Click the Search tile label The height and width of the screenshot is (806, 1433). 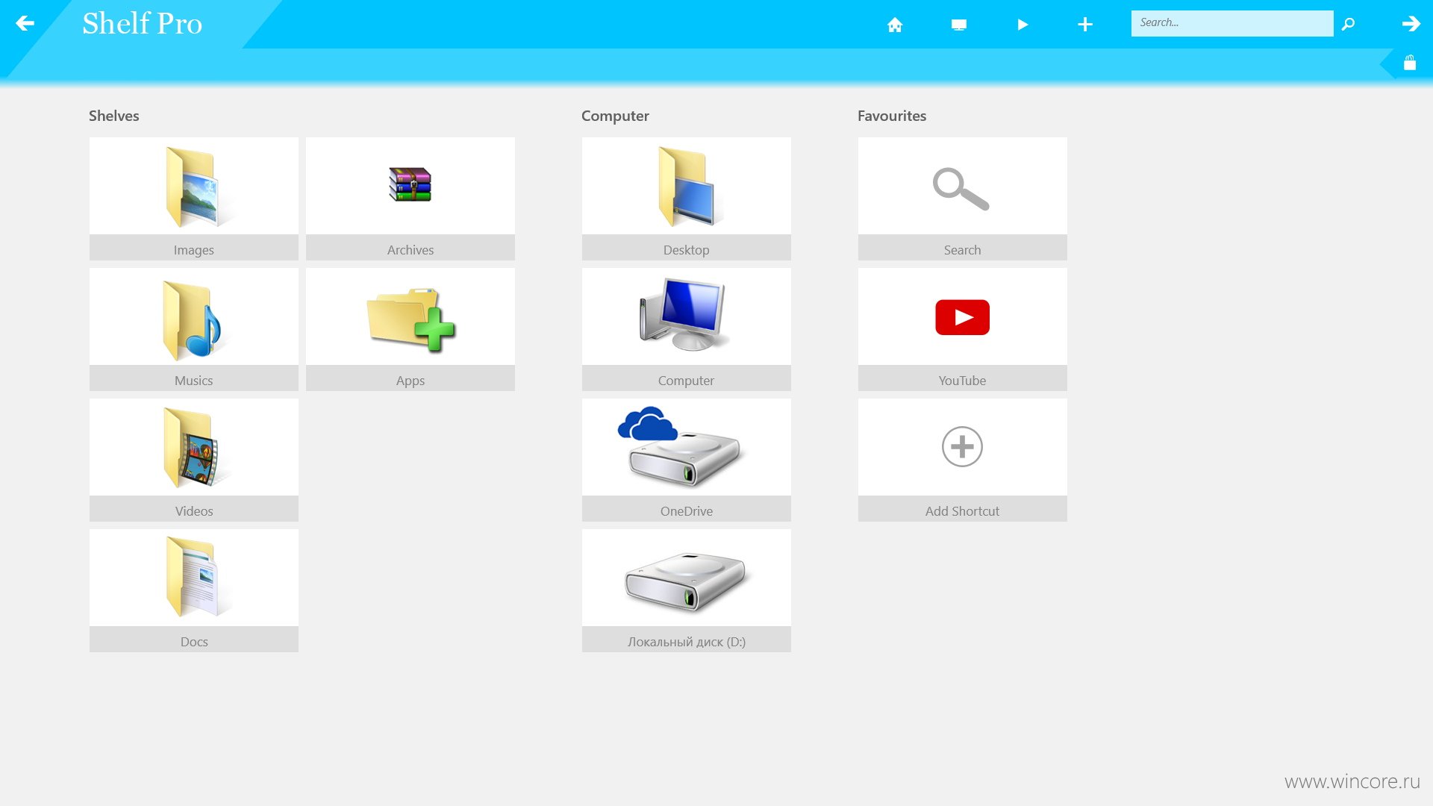pos(962,250)
